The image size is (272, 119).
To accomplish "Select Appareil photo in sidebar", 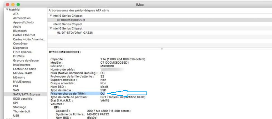I will (23, 22).
